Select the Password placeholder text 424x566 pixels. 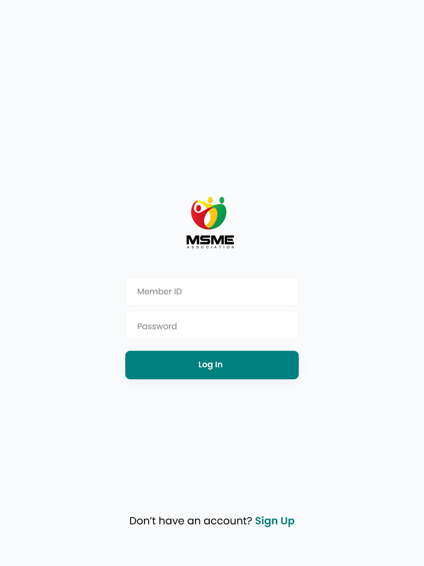[157, 326]
